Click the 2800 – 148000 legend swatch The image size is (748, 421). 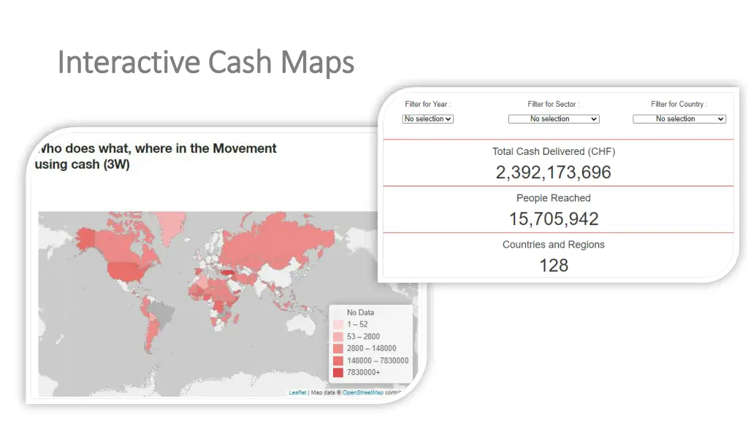pos(337,349)
